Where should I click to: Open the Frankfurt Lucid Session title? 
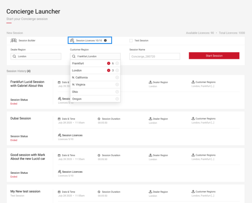[x=27, y=84]
